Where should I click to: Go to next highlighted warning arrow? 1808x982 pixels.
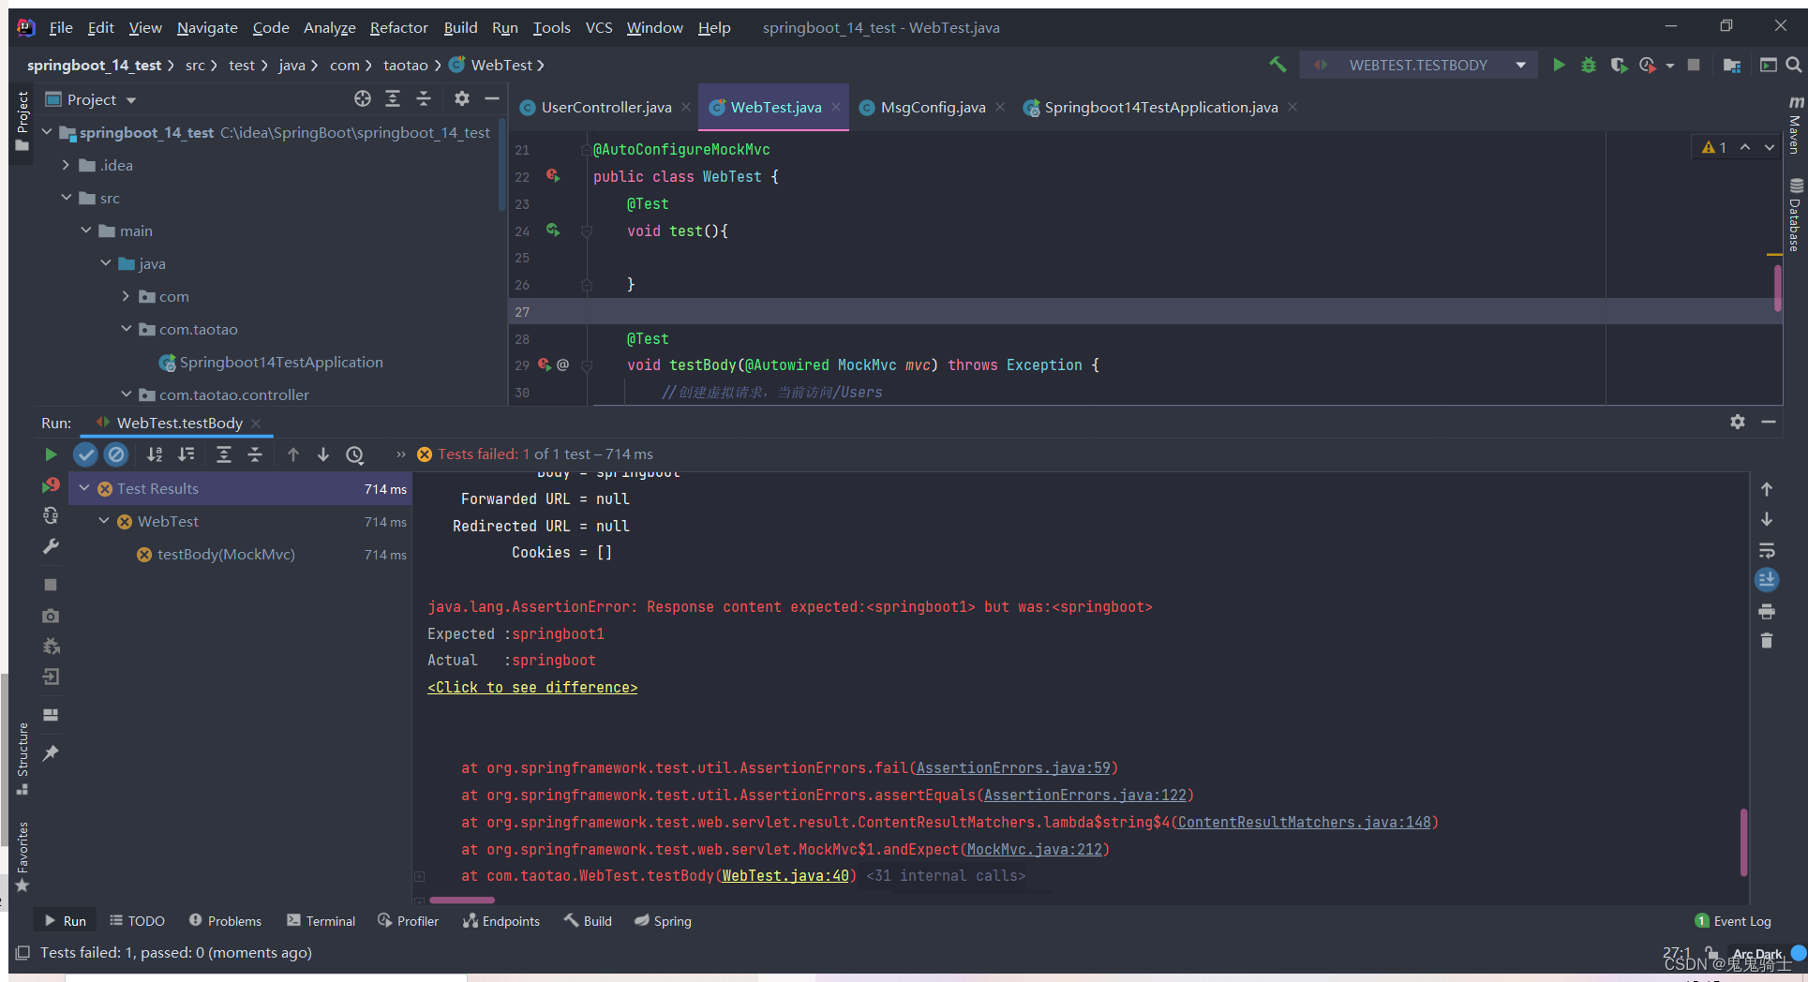tap(1770, 147)
